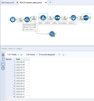This screenshot has height=101, width=94.
Task: Go to previous record up arrow
Action: 59,55
